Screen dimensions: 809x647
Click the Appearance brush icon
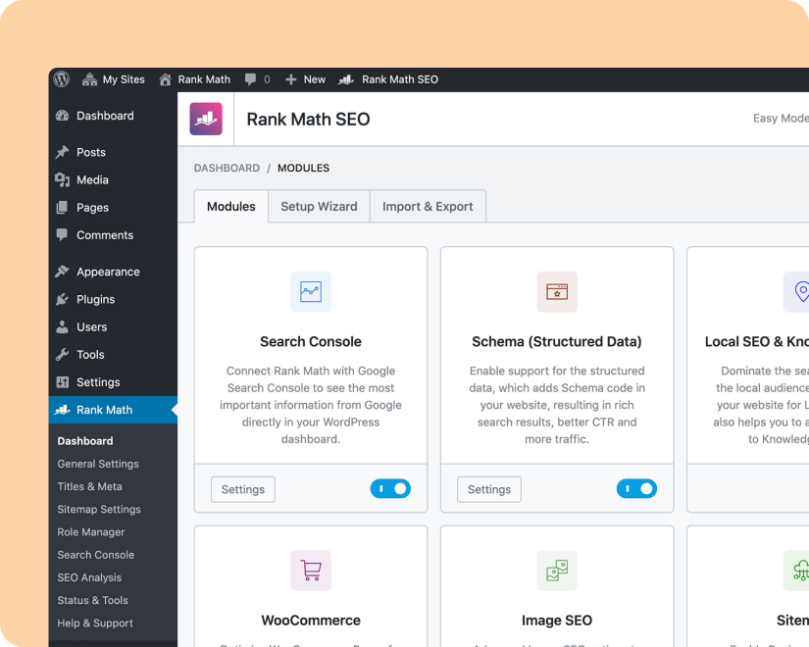[x=63, y=272]
